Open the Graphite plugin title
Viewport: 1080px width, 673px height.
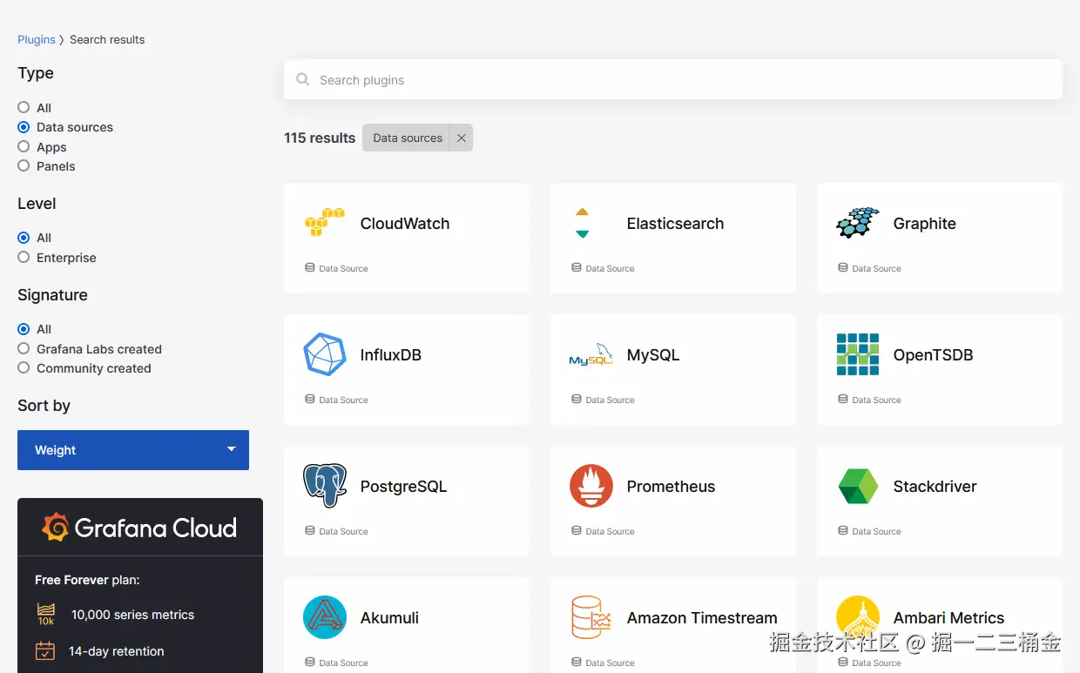(x=924, y=224)
